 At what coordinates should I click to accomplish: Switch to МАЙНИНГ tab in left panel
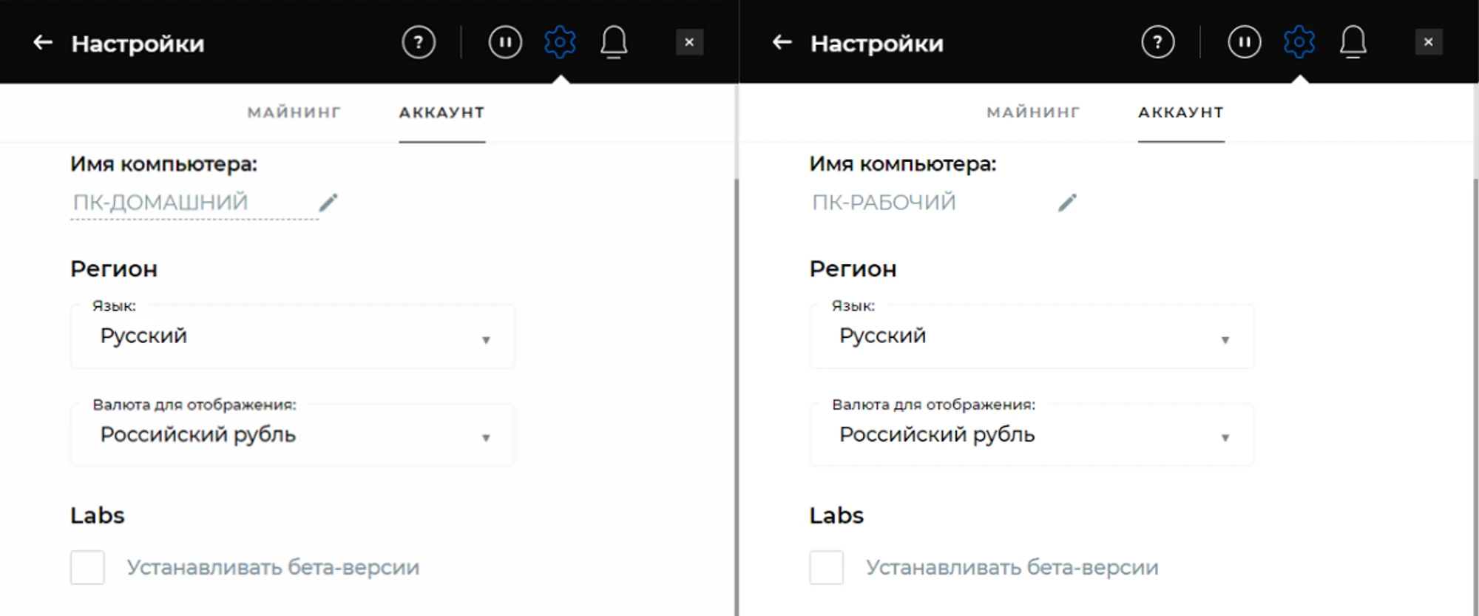click(x=294, y=112)
